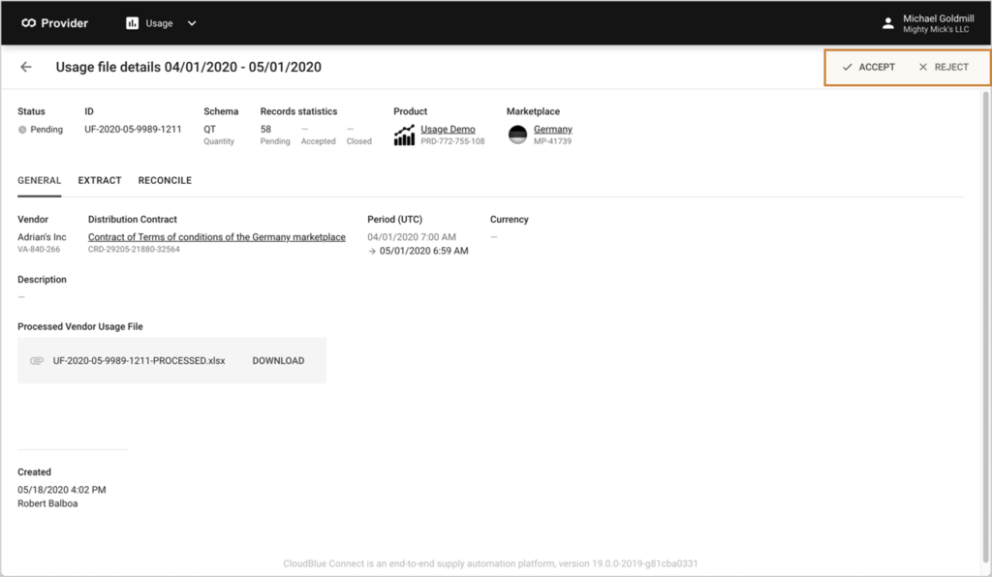Download the processed vendor usage file
992x577 pixels.
coord(278,361)
